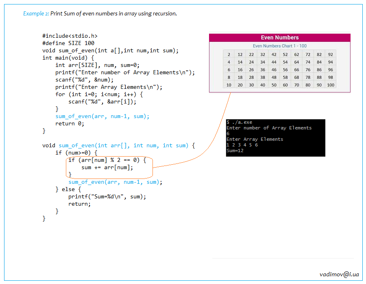Click the "void sum_of_even(int a[],int num,int sum);" prototype
The height and width of the screenshot is (284, 366).
(110, 51)
